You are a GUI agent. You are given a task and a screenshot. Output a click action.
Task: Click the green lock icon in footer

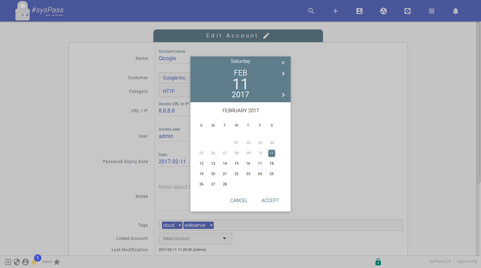(x=378, y=262)
